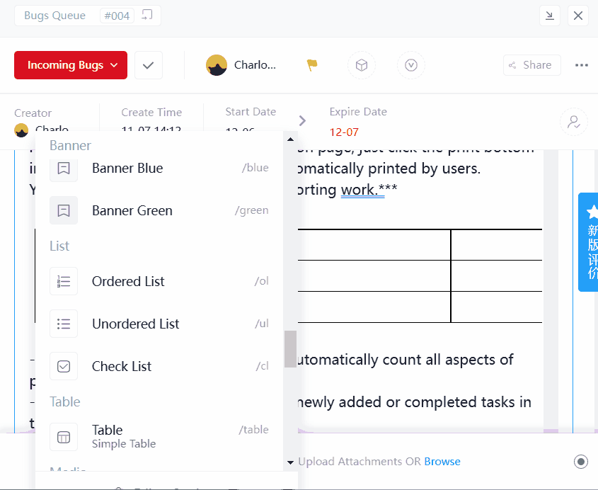Viewport: 598px width, 490px height.
Task: Mark task complete with checkmark button
Action: click(149, 65)
